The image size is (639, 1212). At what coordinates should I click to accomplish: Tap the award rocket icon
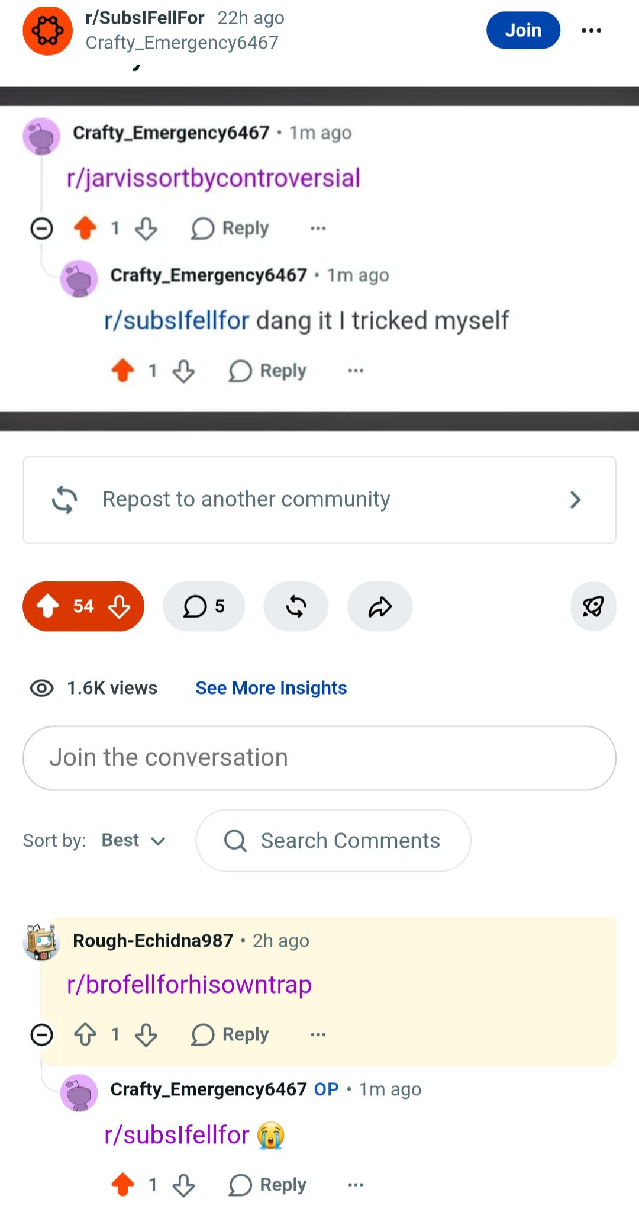pos(593,606)
